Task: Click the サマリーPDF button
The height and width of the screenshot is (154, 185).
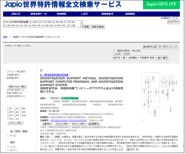Action: click(x=78, y=124)
